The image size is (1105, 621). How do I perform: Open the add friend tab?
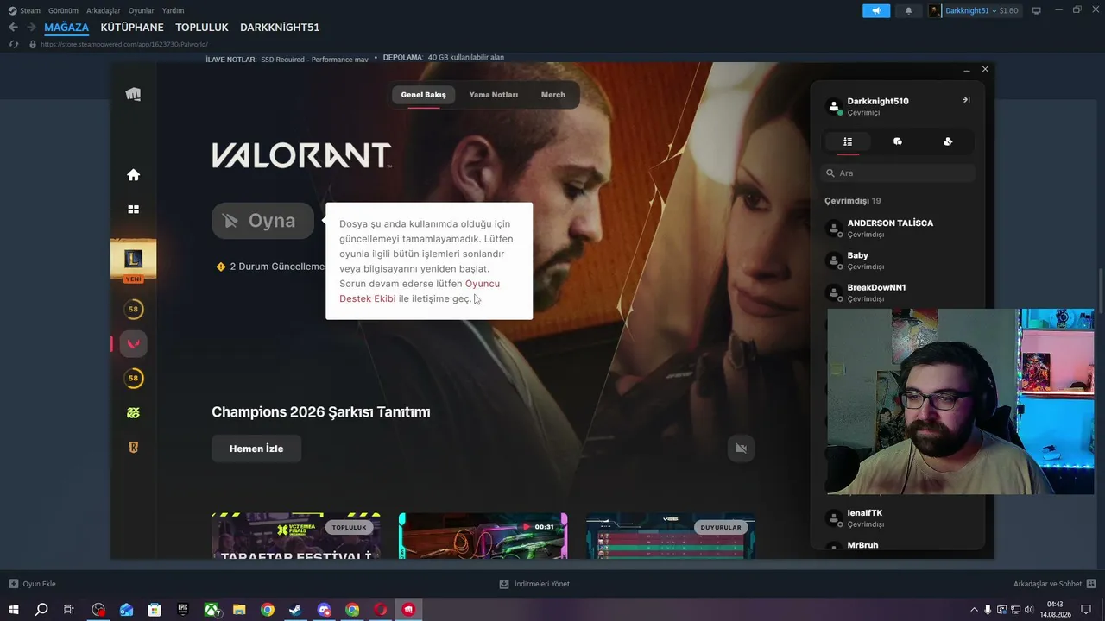[x=948, y=141]
